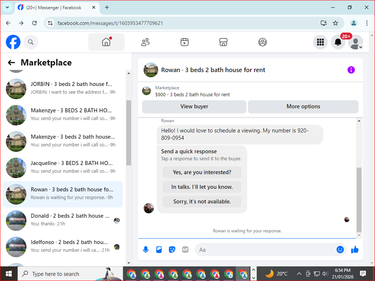375x281 pixels.
Task: Click the Donald conversation house thumbnail
Action: (x=16, y=221)
